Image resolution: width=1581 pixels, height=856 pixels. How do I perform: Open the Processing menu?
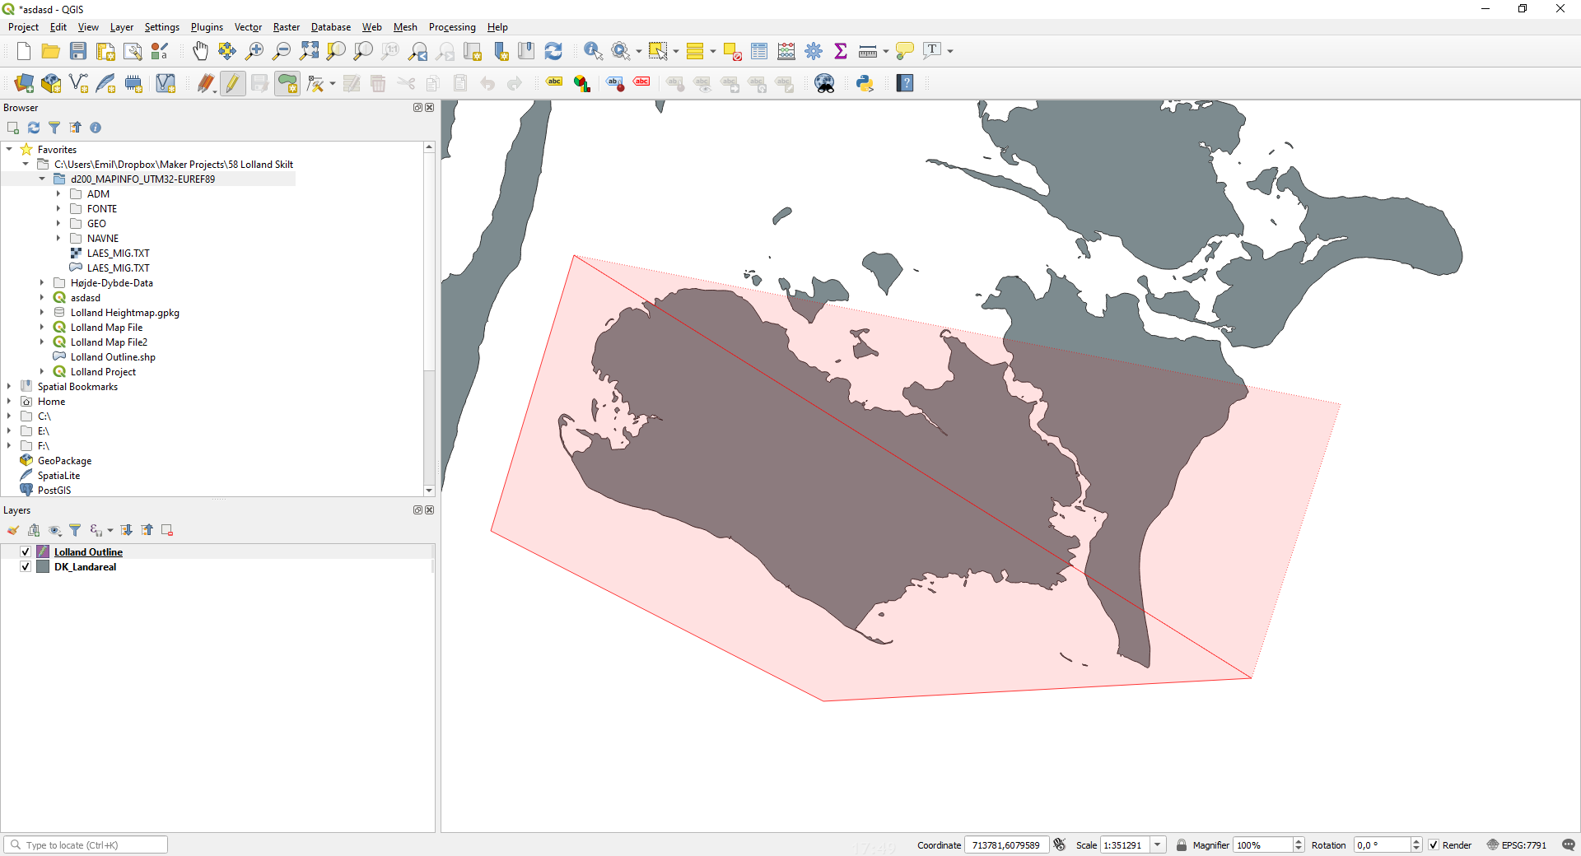coord(452,27)
